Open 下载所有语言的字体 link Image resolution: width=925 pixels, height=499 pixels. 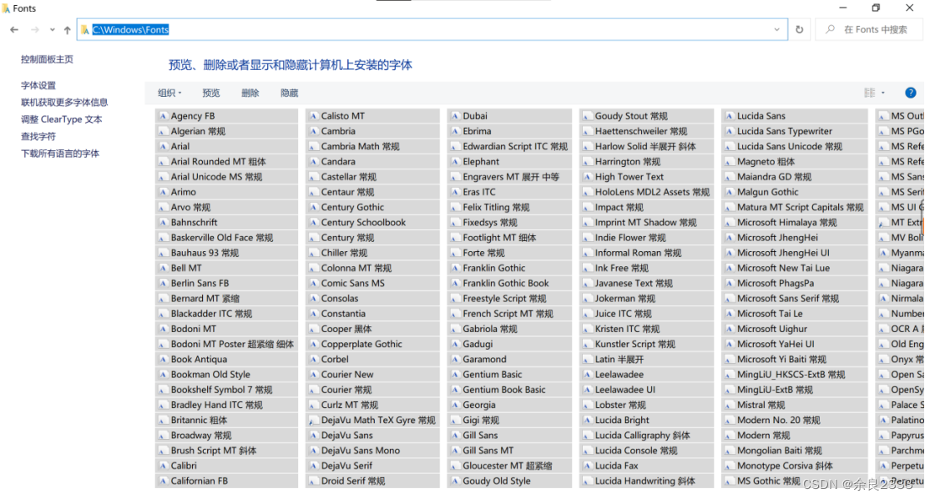(60, 154)
